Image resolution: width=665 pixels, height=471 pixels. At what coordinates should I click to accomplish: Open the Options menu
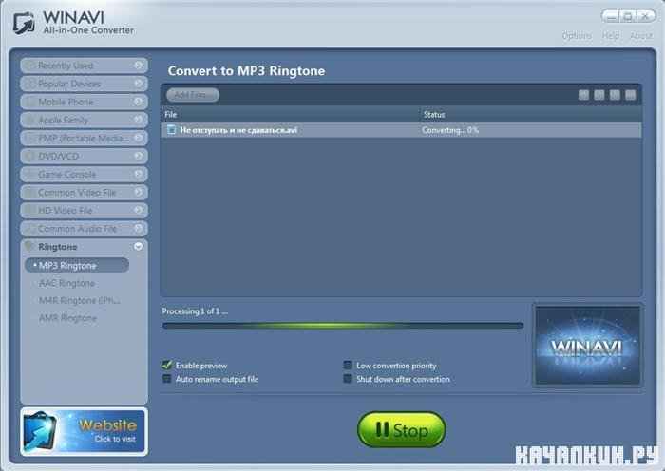click(577, 36)
